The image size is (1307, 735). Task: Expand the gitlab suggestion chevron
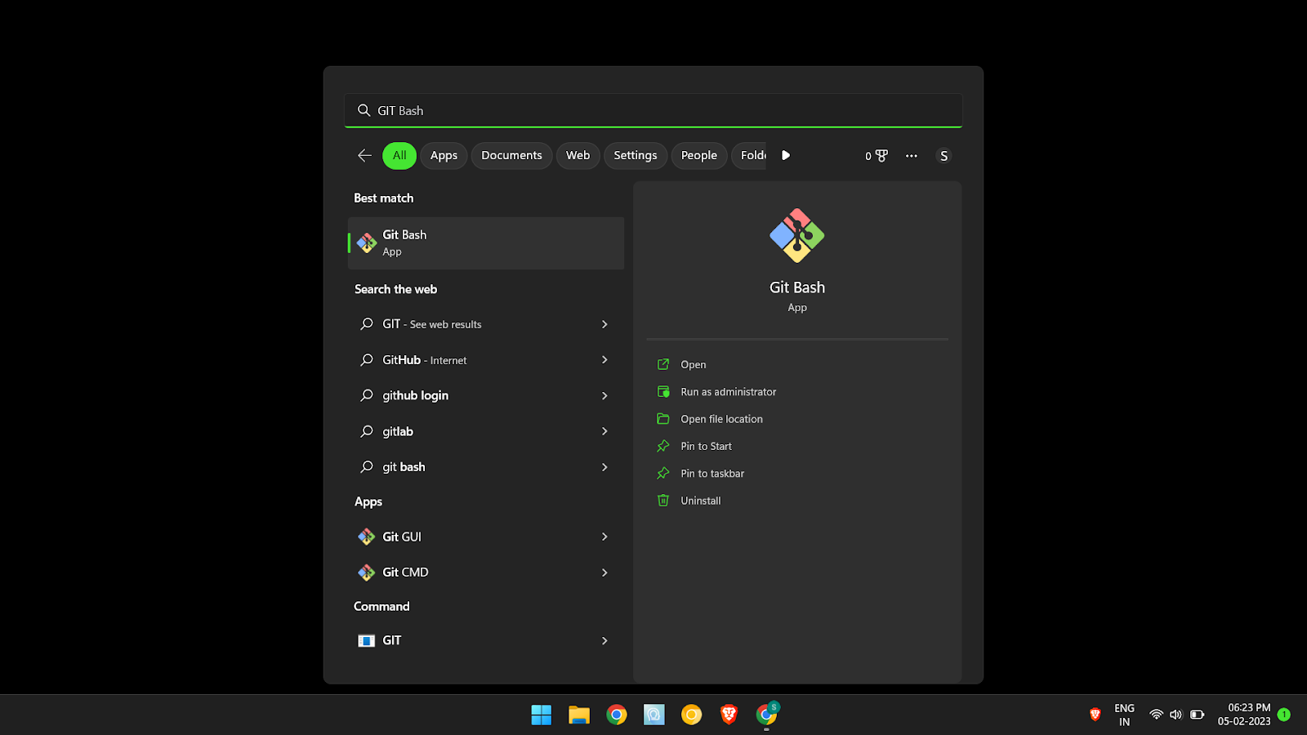click(x=604, y=431)
